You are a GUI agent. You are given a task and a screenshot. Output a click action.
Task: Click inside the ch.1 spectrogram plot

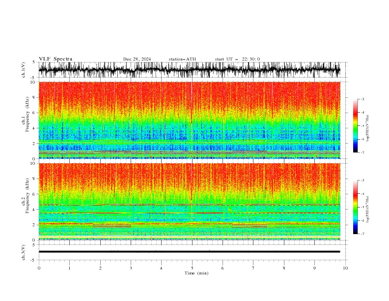coord(189,120)
